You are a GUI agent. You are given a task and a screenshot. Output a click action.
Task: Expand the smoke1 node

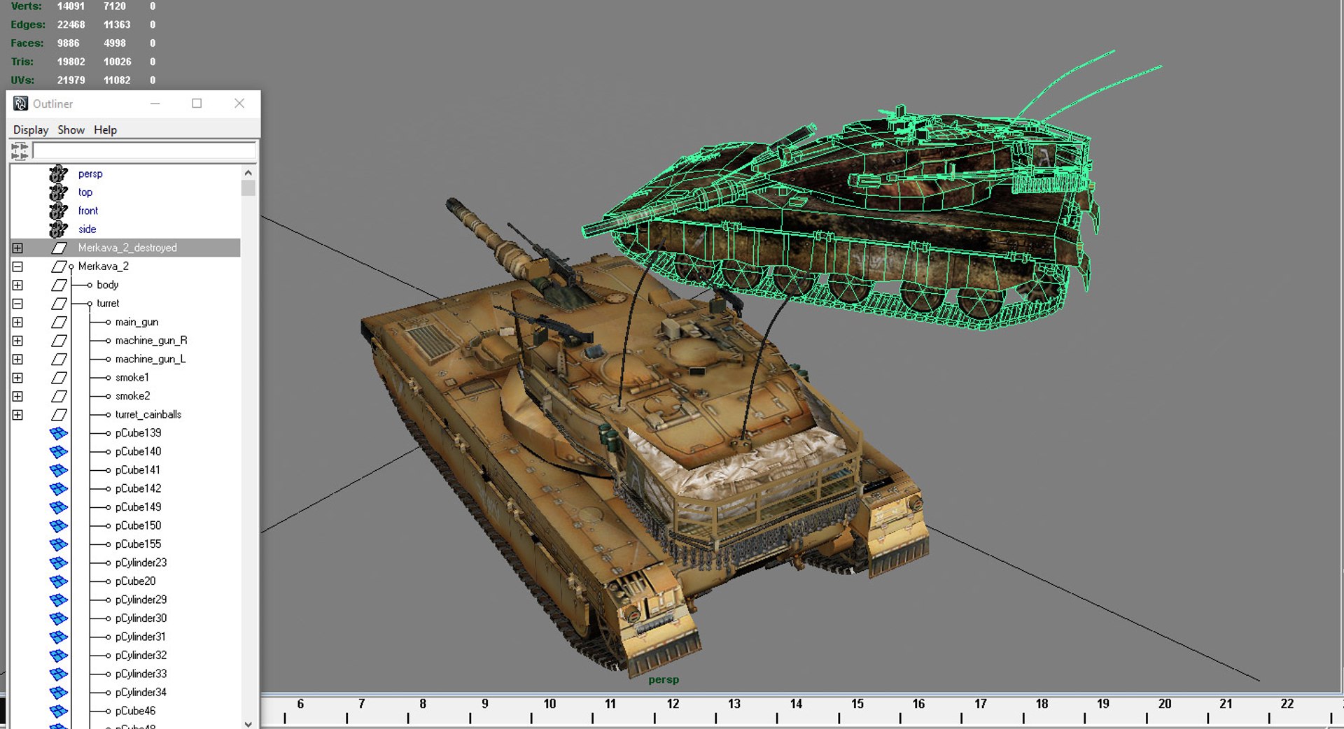click(17, 378)
